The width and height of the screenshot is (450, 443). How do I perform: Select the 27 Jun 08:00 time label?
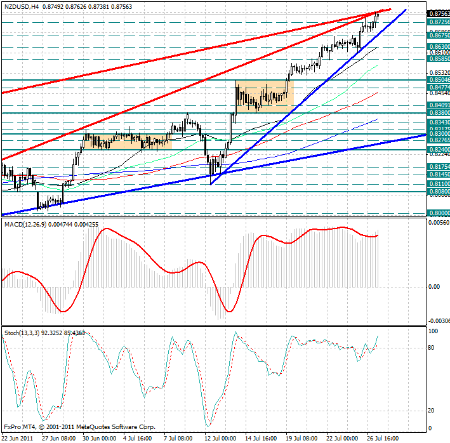(59, 439)
